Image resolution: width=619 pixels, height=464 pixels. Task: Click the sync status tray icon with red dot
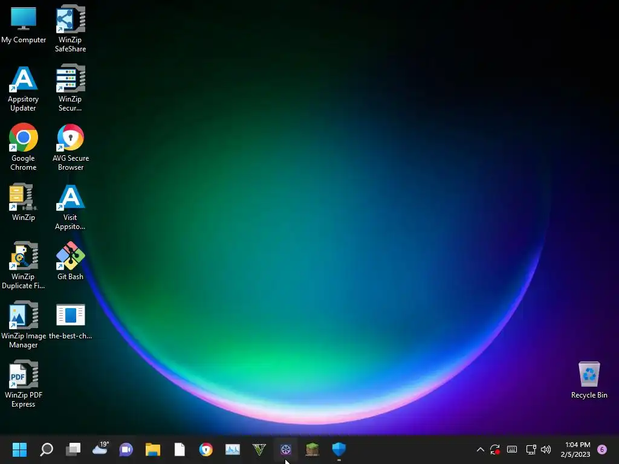pyautogui.click(x=495, y=449)
